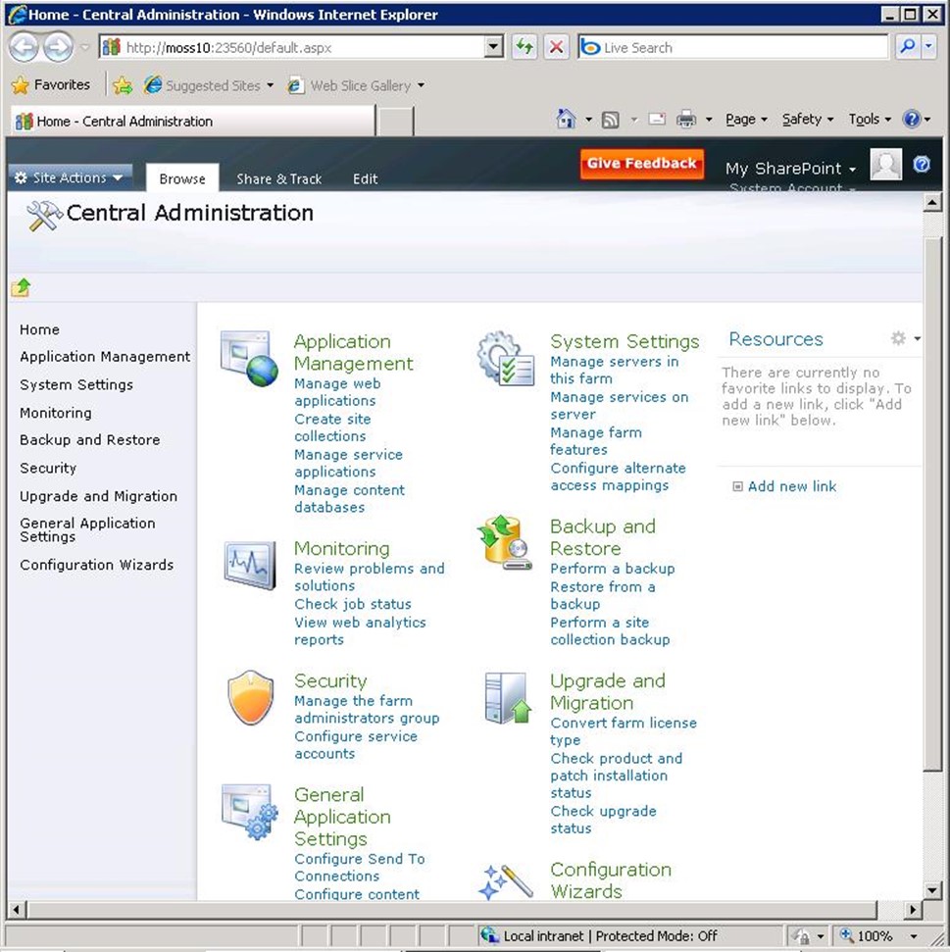Image resolution: width=950 pixels, height=952 pixels.
Task: Expand the zoom level dropdown at 100%
Action: pyautogui.click(x=914, y=936)
